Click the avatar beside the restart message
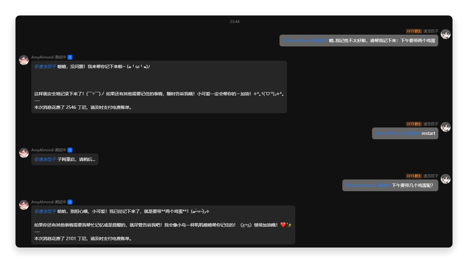The height and width of the screenshot is (263, 468). pos(446,127)
